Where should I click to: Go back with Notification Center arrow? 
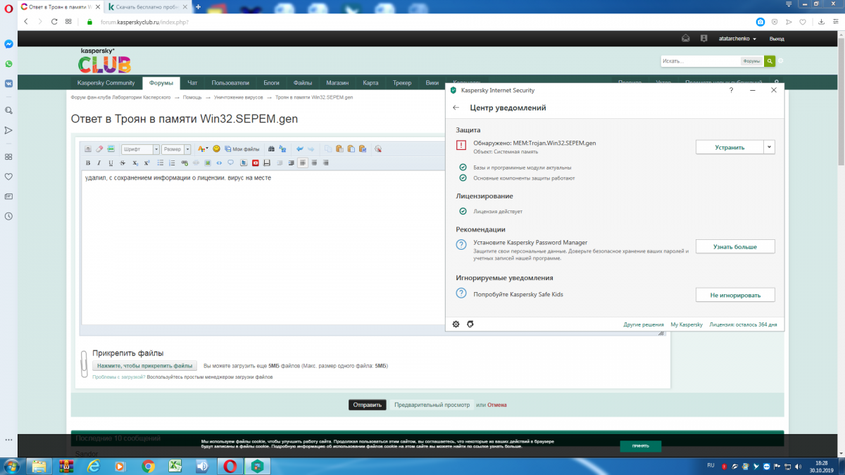coord(456,108)
